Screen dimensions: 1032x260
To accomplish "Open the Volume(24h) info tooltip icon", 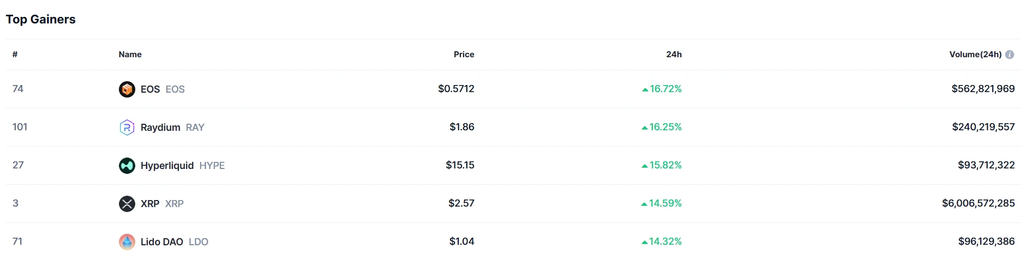I will (x=1010, y=55).
